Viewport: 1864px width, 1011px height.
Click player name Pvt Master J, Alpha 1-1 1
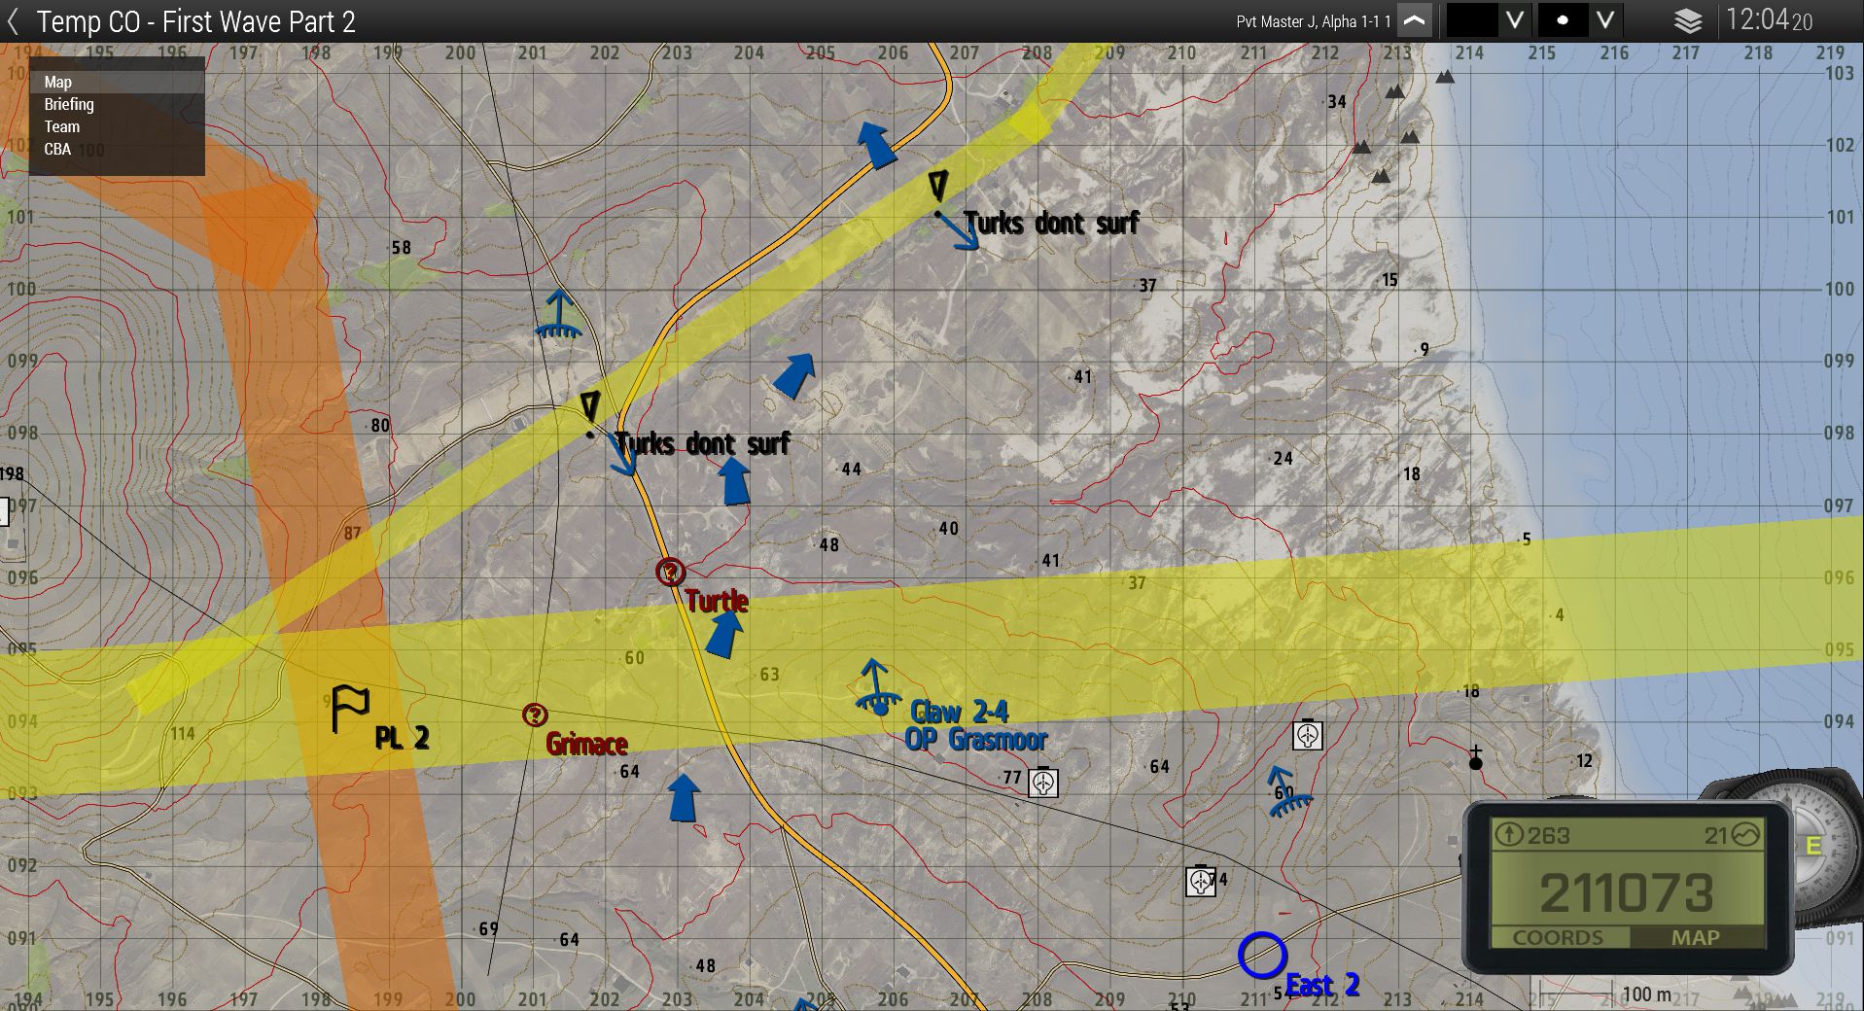[1313, 21]
